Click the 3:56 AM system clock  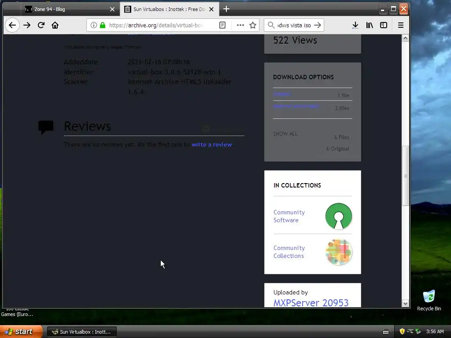pos(435,331)
